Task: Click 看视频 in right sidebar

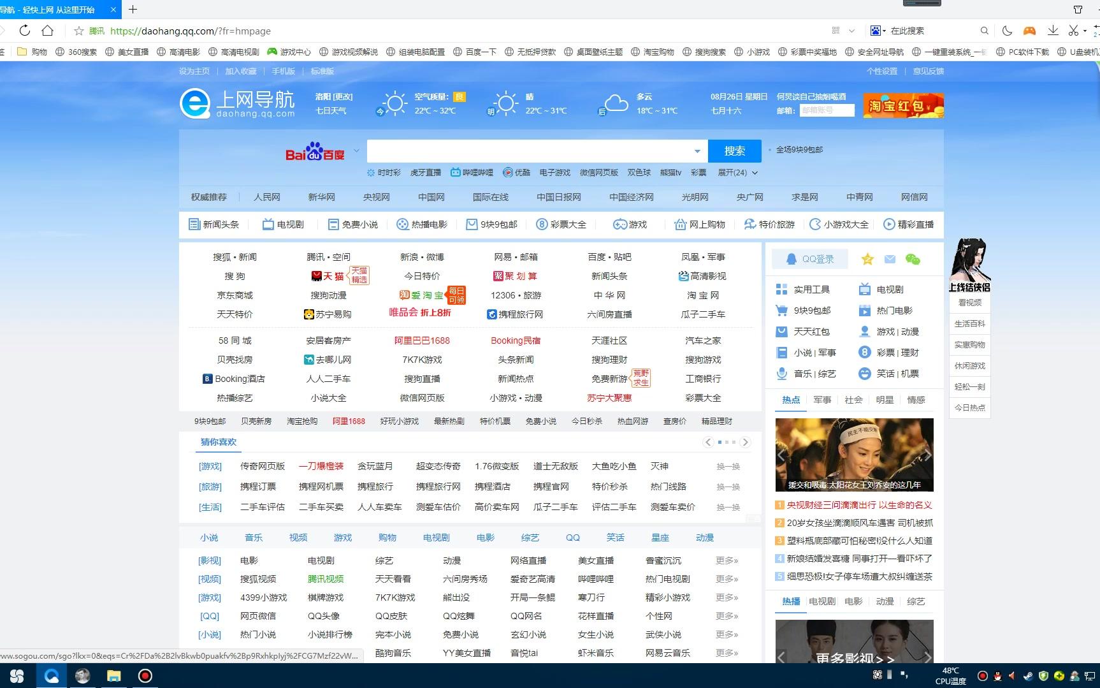Action: coord(970,303)
